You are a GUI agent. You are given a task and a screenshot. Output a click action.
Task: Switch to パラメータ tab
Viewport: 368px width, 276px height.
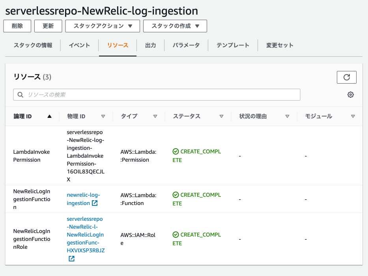pos(186,45)
